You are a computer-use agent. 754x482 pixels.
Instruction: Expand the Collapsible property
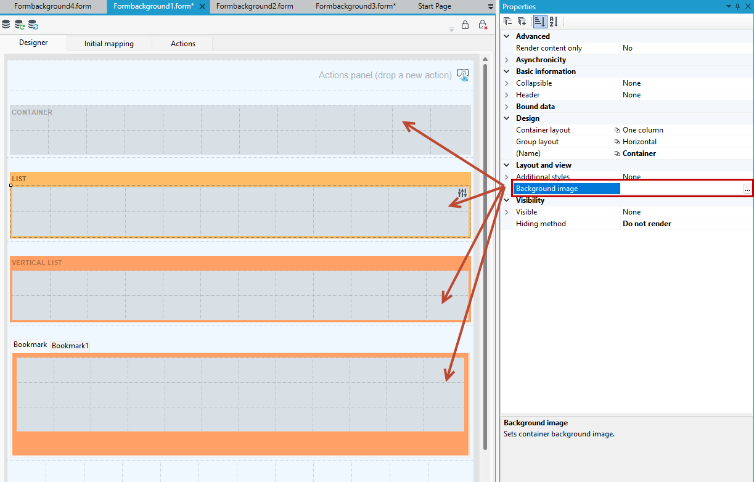(x=507, y=83)
